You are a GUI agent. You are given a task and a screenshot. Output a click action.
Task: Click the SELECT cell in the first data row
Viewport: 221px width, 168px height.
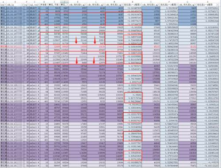tap(35, 8)
